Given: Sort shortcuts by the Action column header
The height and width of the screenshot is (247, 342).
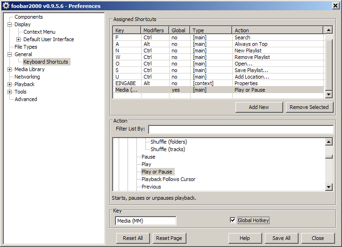Looking at the screenshot, I should pyautogui.click(x=278, y=30).
